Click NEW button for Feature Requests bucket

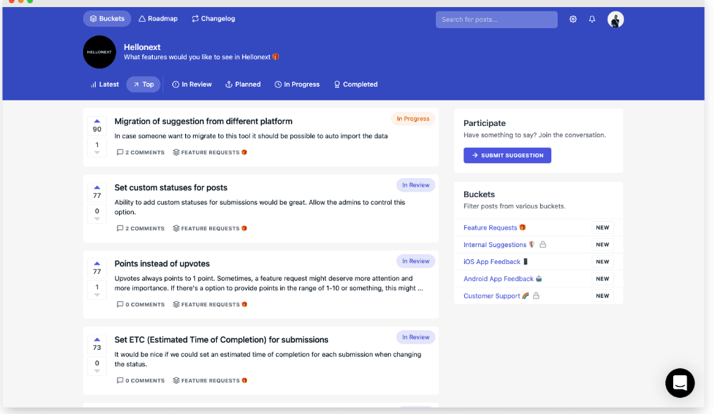pos(603,227)
